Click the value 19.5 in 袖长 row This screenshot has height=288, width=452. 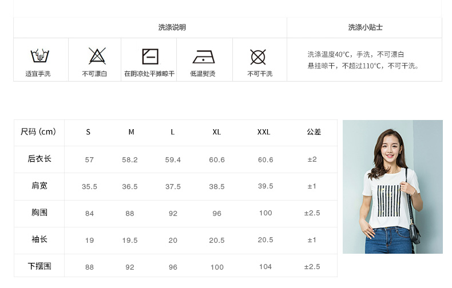coord(130,241)
